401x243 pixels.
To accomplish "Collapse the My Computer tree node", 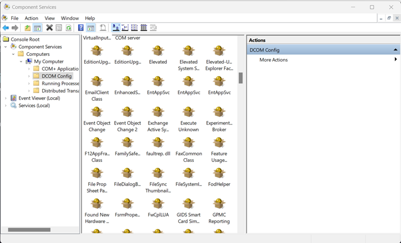I will pyautogui.click(x=21, y=62).
